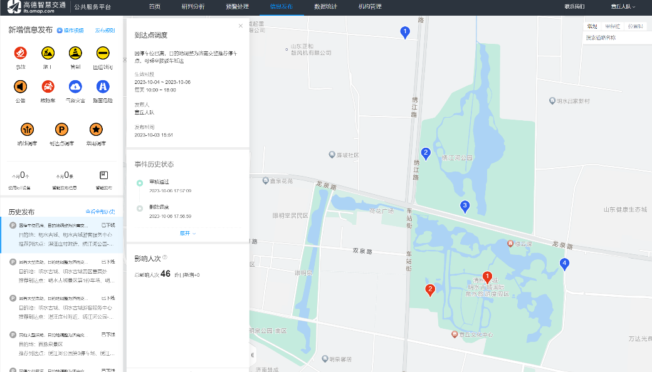Click the 明泉雅居 map POI pin

[x=325, y=359]
